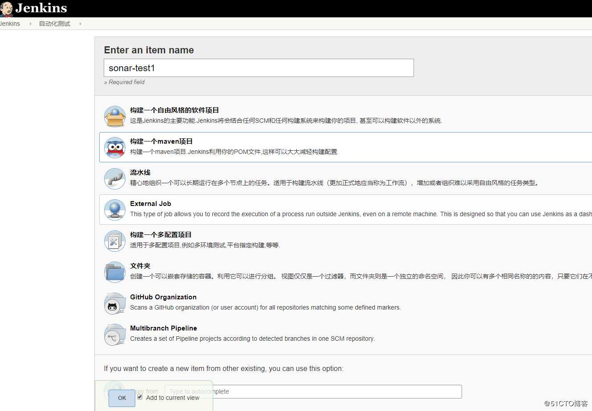Screen dimensions: 592x411
Task: Choose the Multibranch Pipeline title
Action: point(163,328)
